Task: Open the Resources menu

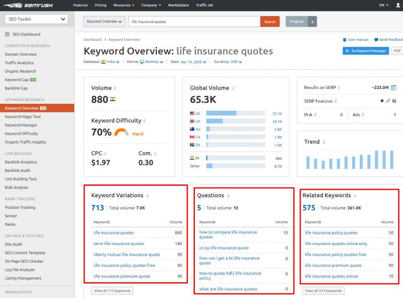Action: click(124, 5)
